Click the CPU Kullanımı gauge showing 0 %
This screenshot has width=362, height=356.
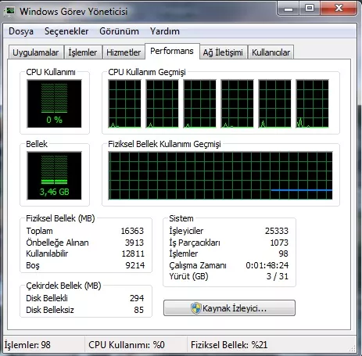54,104
